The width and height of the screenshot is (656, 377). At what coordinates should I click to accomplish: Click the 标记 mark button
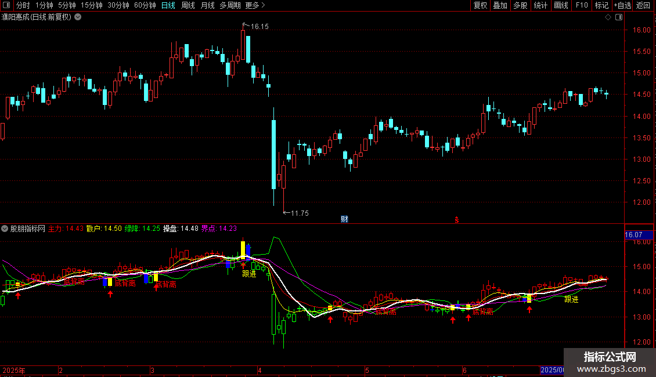click(x=601, y=5)
